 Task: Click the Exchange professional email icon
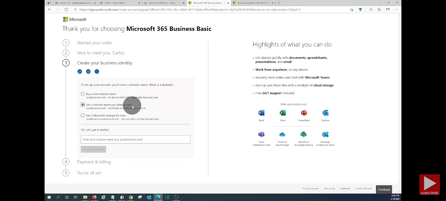pyautogui.click(x=325, y=135)
